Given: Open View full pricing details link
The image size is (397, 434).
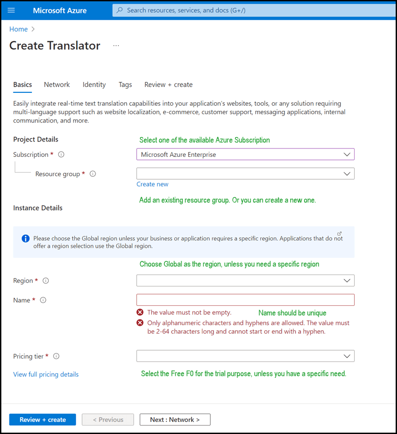Looking at the screenshot, I should (46, 374).
